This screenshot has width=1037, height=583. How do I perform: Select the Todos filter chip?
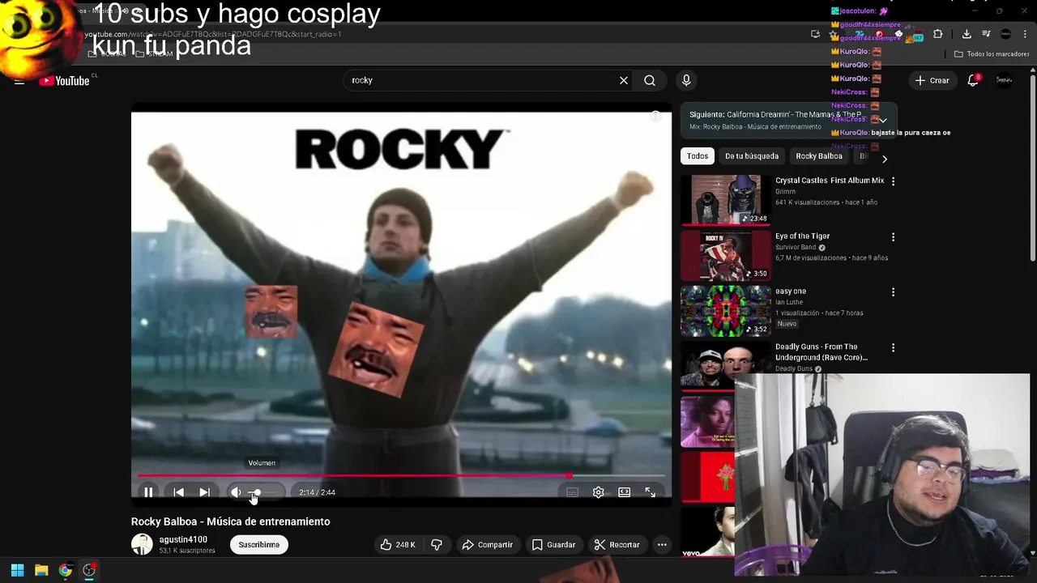pyautogui.click(x=698, y=156)
